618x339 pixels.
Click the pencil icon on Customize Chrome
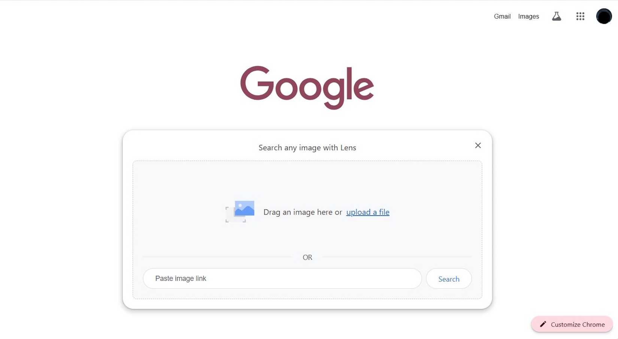[x=543, y=324]
